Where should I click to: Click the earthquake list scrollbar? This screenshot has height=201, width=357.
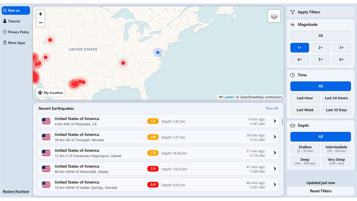tap(282, 122)
